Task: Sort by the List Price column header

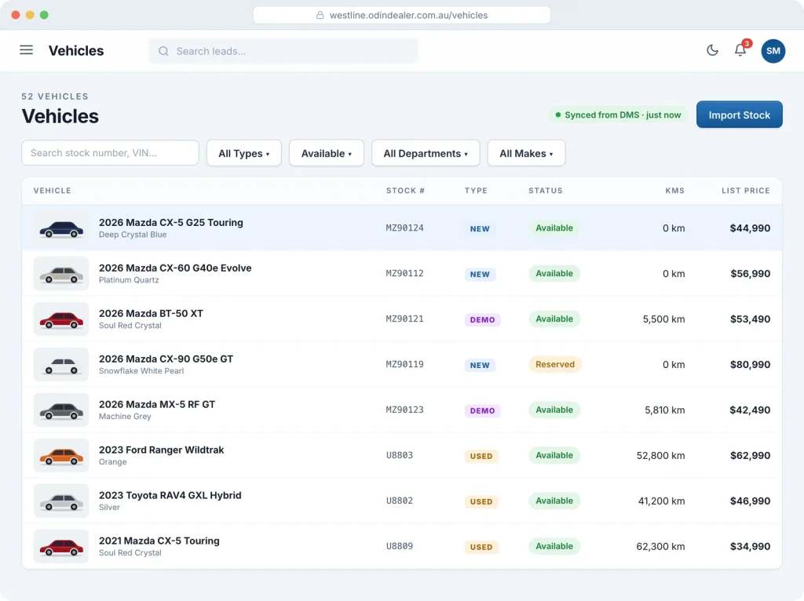Action: click(x=746, y=191)
